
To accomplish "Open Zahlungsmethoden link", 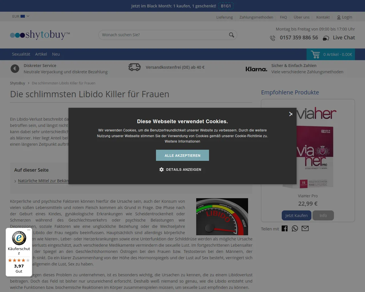I will [256, 17].
